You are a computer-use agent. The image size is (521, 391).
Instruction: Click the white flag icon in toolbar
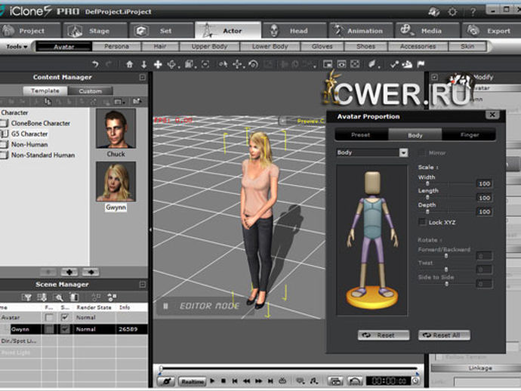point(421,63)
